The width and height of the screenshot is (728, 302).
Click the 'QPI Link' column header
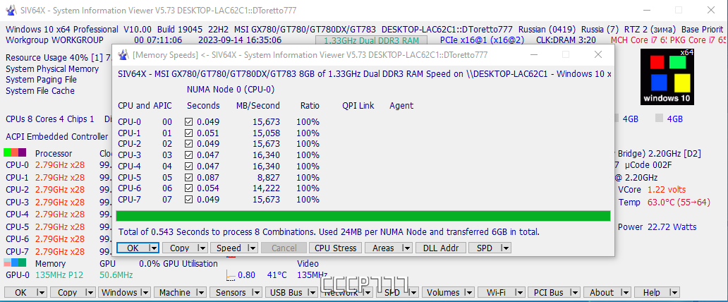click(358, 105)
